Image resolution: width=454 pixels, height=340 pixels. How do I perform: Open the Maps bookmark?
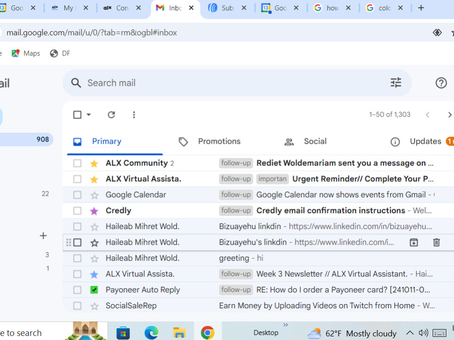click(x=26, y=53)
